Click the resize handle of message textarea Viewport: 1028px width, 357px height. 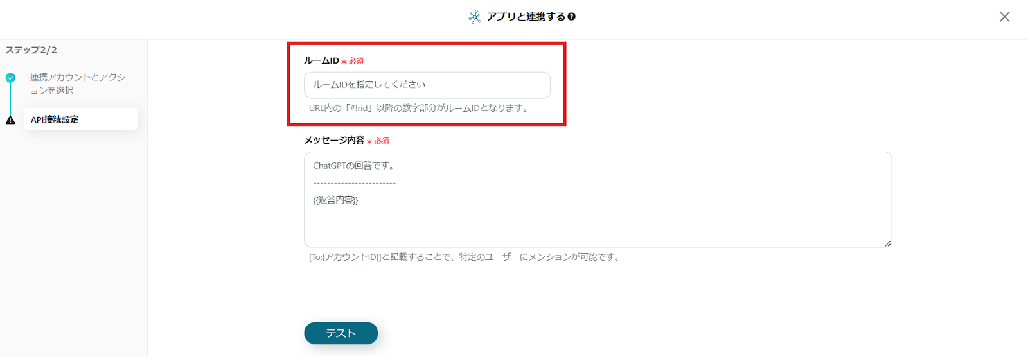coord(887,243)
